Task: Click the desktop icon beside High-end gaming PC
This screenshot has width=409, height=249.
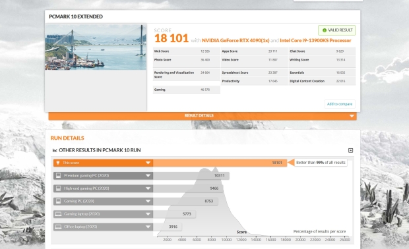Action: point(59,188)
